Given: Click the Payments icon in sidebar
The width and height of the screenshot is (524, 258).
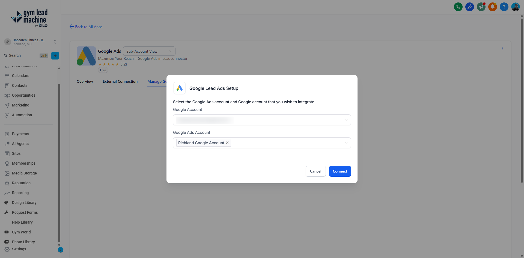Looking at the screenshot, I should click(x=7, y=134).
